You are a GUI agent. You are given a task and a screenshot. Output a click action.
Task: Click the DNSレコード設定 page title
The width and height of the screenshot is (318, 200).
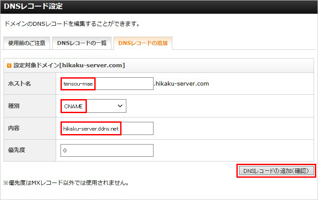33,7
